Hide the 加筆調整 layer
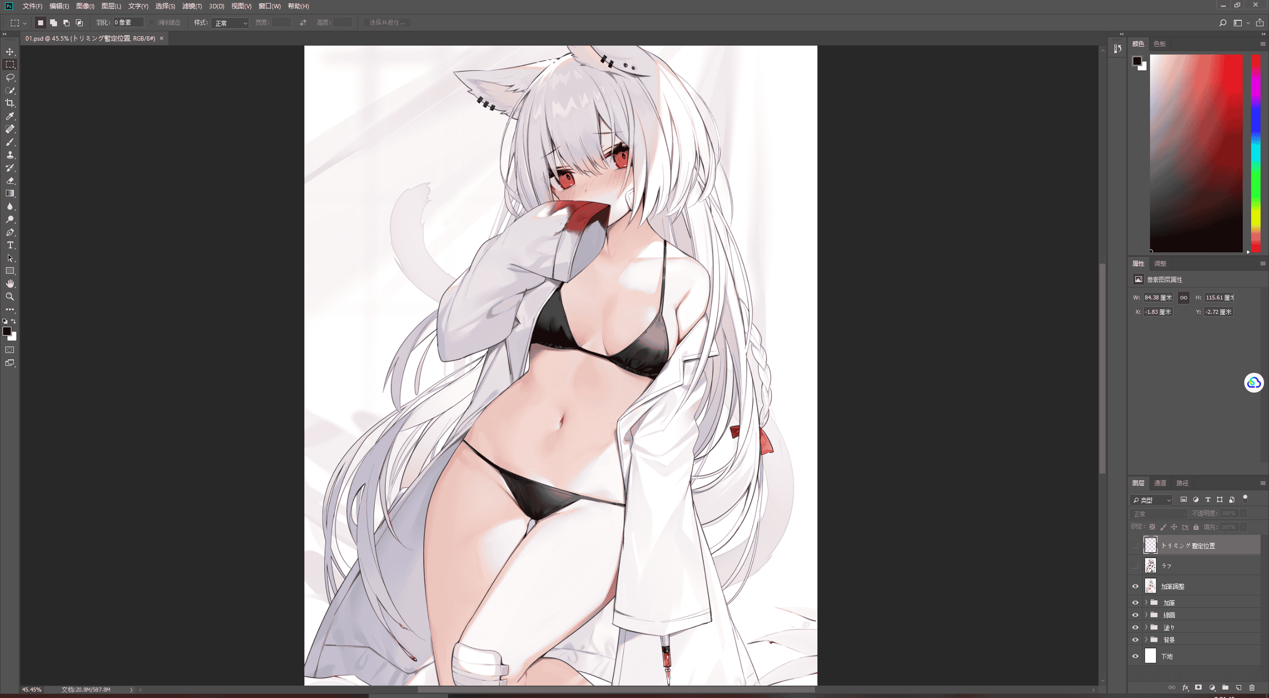The image size is (1269, 698). [x=1135, y=586]
